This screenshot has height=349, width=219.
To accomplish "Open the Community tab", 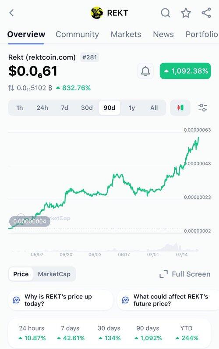I will point(77,34).
